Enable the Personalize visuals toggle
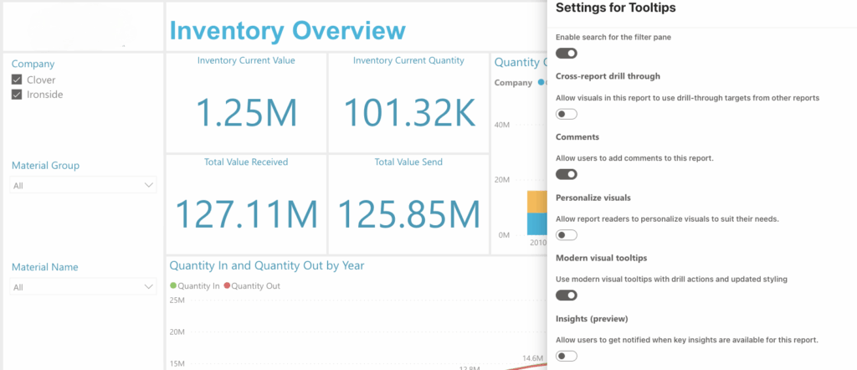 [x=567, y=235]
